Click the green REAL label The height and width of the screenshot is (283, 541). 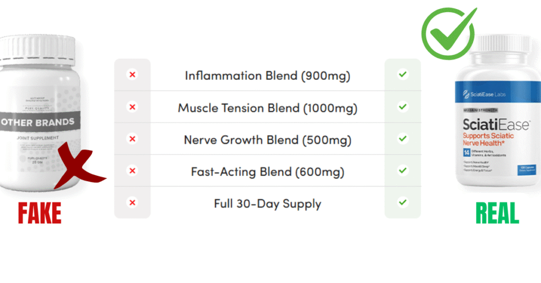[497, 213]
